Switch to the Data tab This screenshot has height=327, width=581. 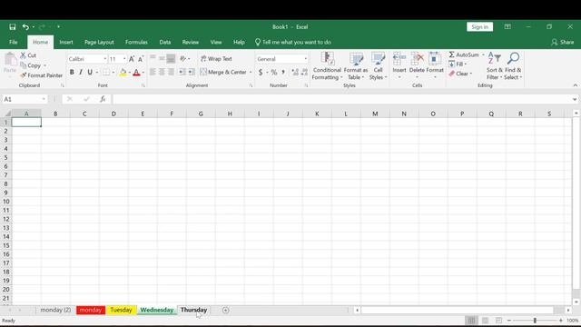click(x=165, y=43)
